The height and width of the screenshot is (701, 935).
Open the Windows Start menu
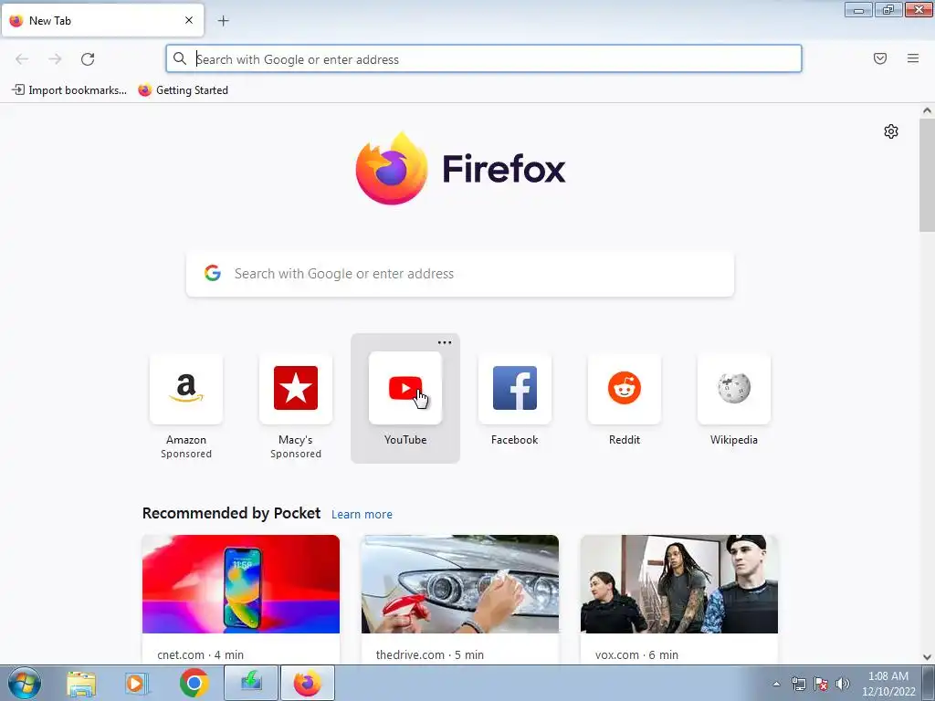coord(25,683)
